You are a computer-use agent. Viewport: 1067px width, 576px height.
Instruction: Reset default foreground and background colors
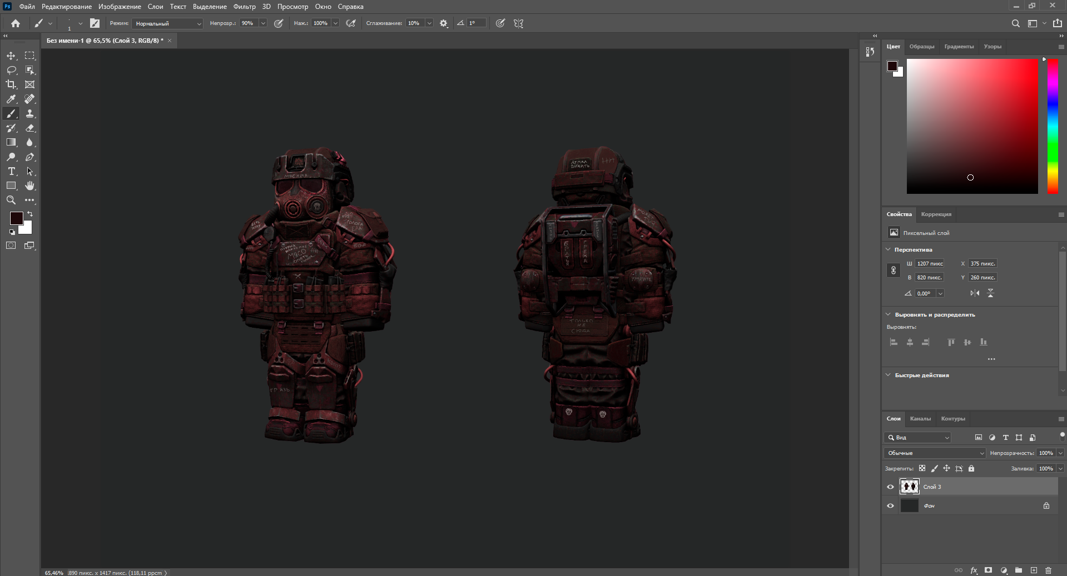[x=12, y=232]
